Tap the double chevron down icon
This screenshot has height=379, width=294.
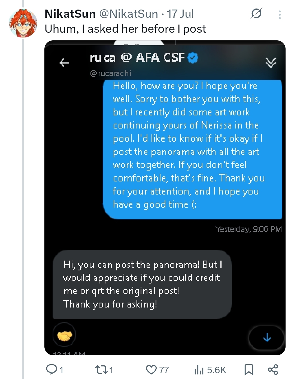point(271,62)
